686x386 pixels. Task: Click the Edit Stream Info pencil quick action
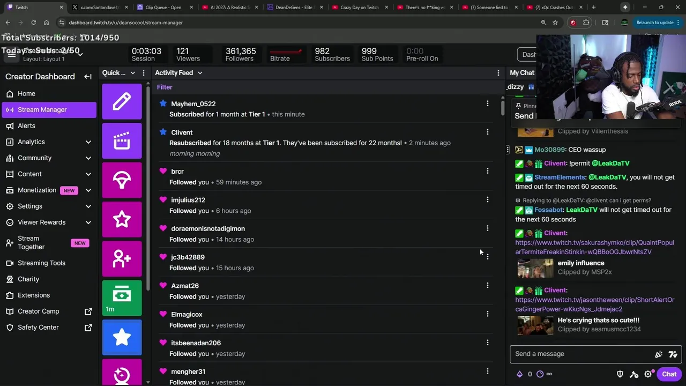point(122,101)
